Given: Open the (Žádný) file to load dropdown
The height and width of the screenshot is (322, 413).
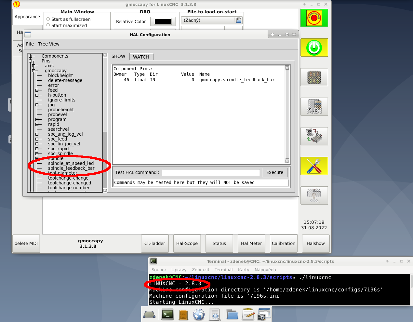Looking at the screenshot, I should (x=212, y=20).
